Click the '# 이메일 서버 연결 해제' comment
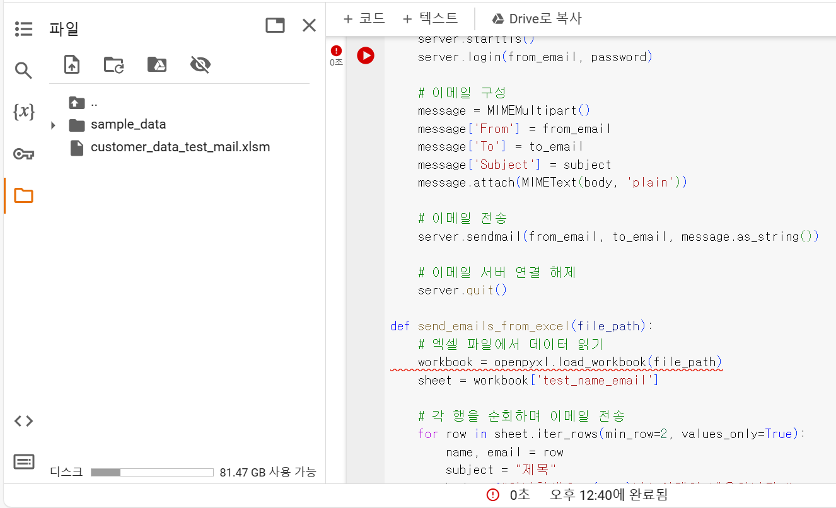Viewport: 836px width, 508px height. (497, 273)
